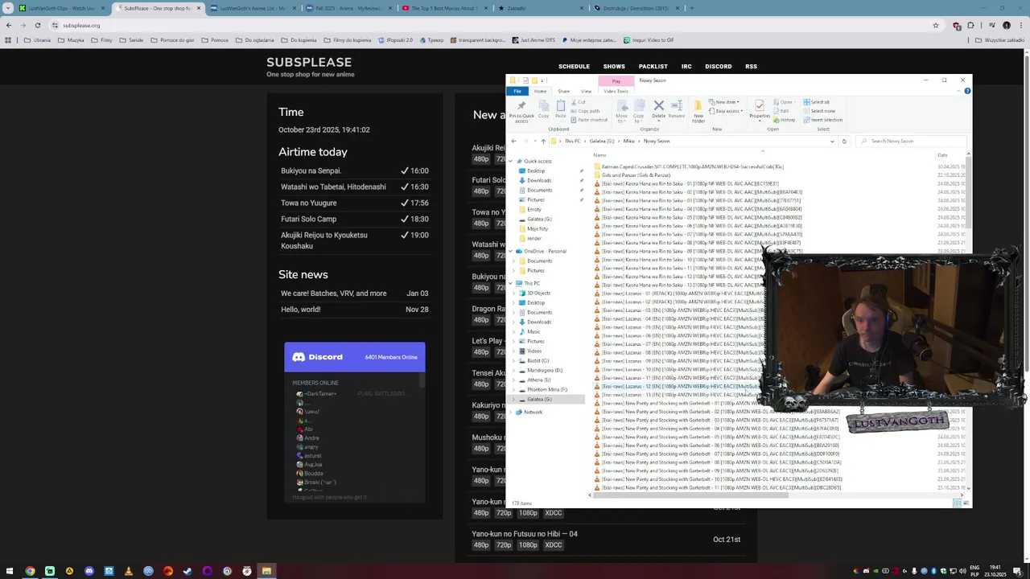The width and height of the screenshot is (1030, 579).
Task: Reload the SubsPlease page in Chrome
Action: tap(37, 25)
